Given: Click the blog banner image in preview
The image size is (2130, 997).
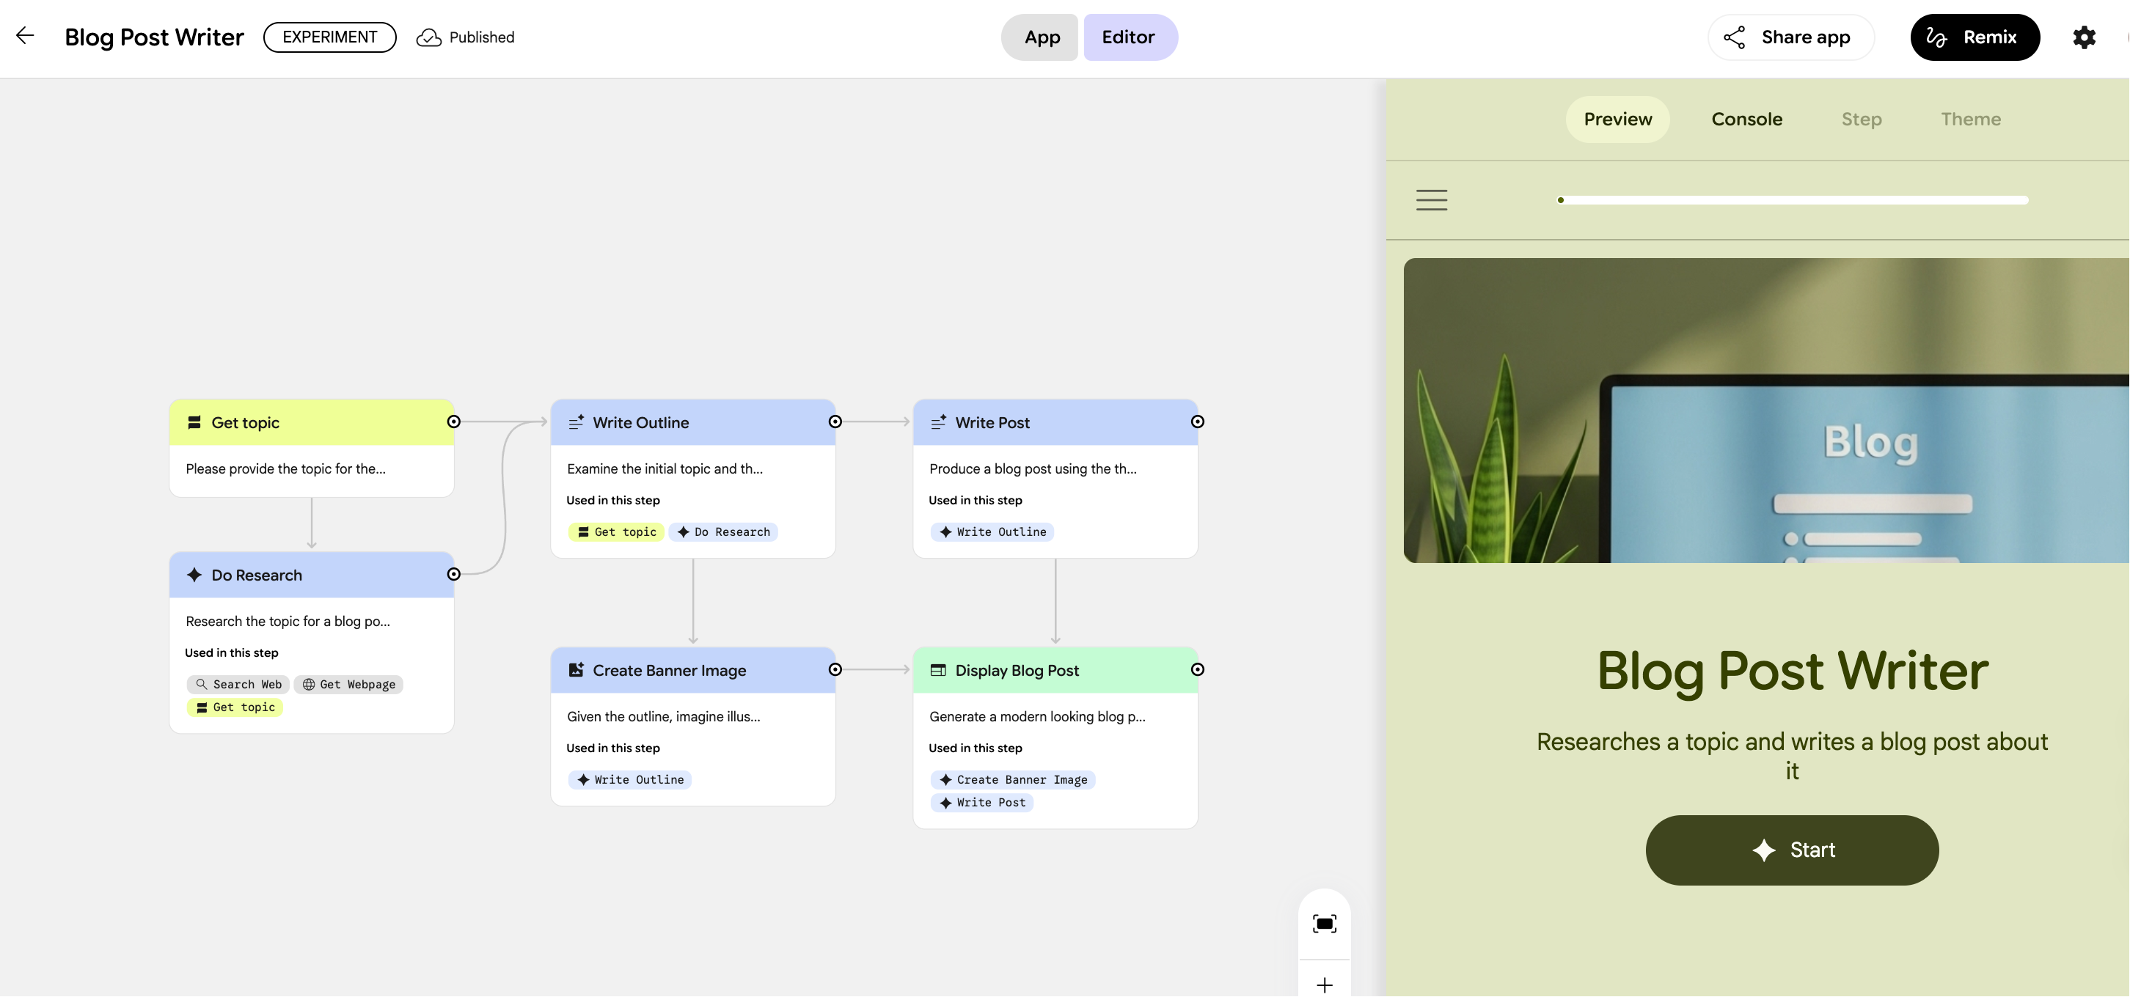Looking at the screenshot, I should pyautogui.click(x=1765, y=410).
